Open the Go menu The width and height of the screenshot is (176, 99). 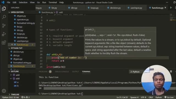pos(38,2)
